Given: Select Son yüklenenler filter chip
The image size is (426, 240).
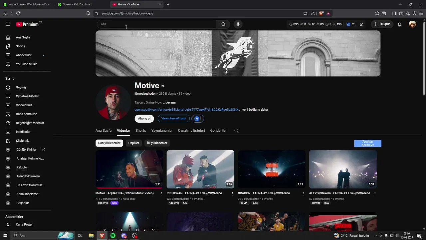Looking at the screenshot, I should pyautogui.click(x=109, y=143).
